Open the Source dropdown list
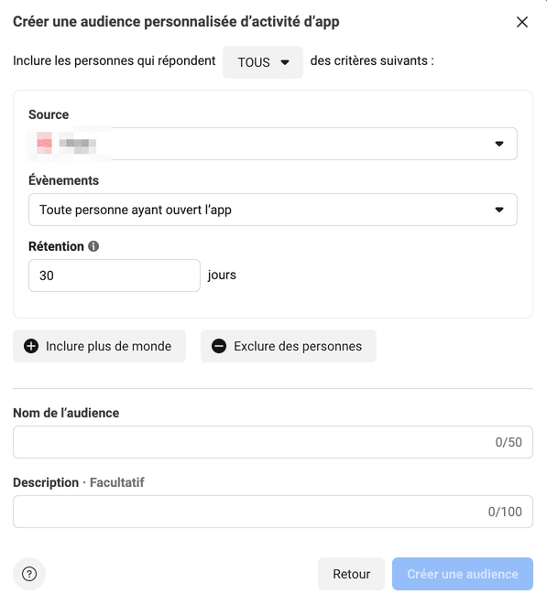The image size is (547, 594). (x=273, y=144)
